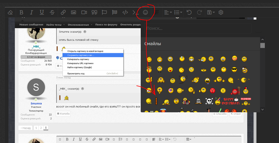Toggle underline text formatting
Image resolution: width=279 pixels, height=143 pixels.
[42, 12]
